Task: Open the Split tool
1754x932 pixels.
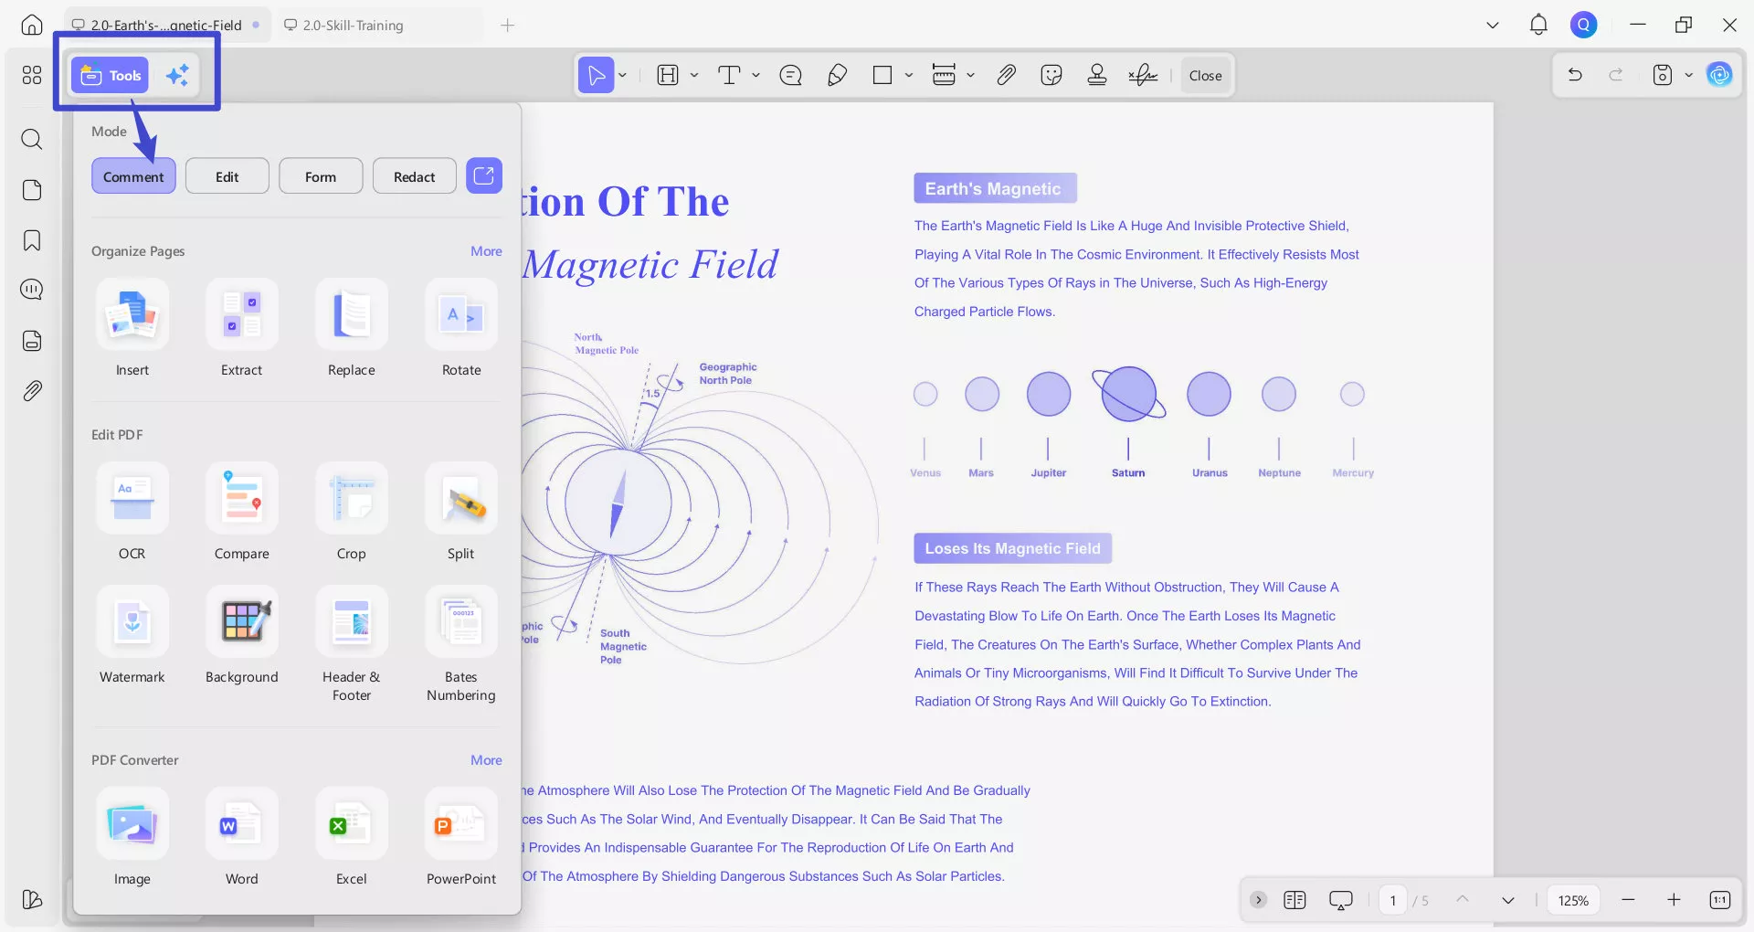Action: click(x=461, y=498)
